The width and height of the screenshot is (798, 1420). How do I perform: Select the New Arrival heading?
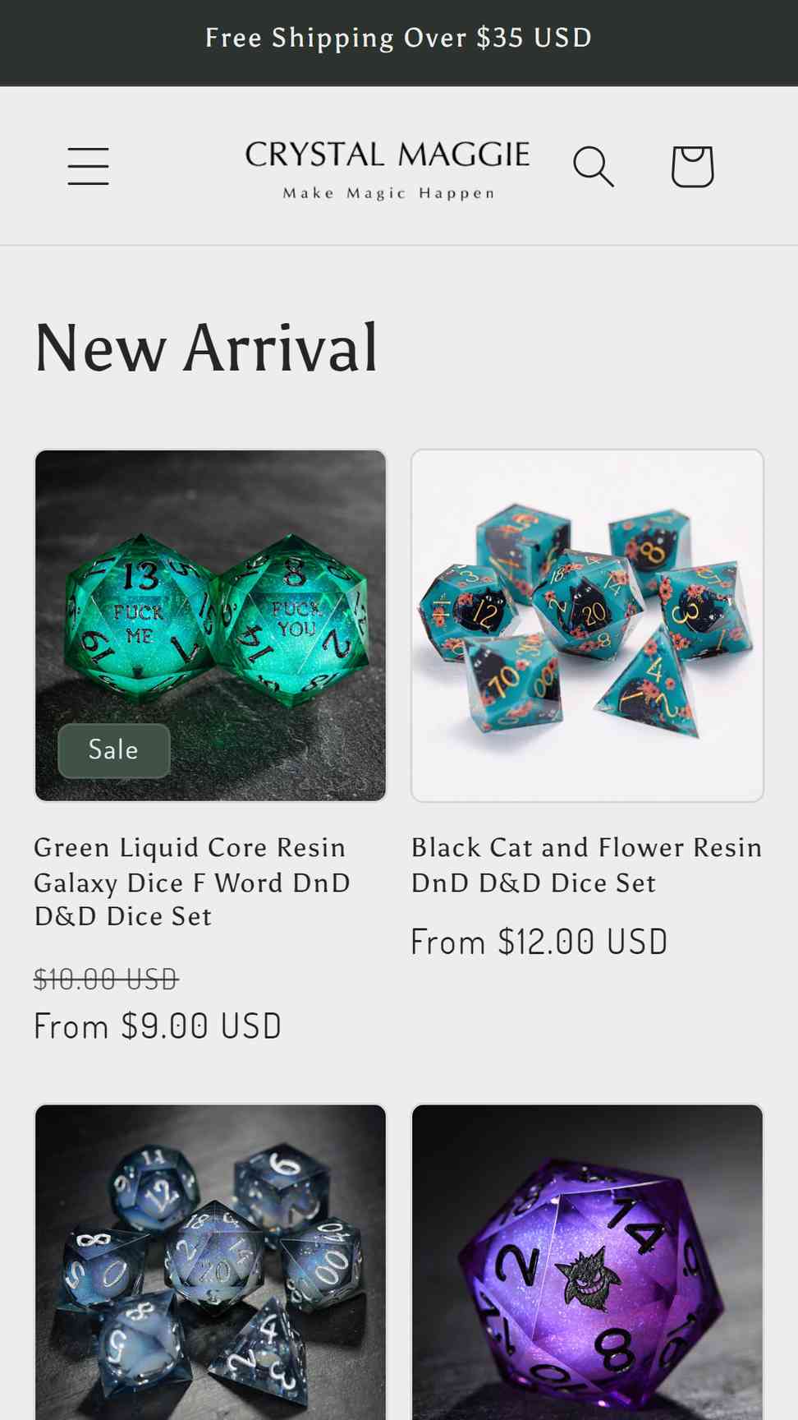tap(206, 348)
